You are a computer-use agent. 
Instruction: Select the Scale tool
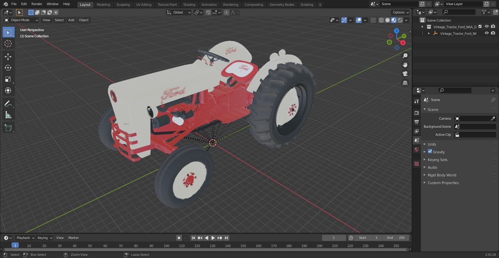(8, 79)
